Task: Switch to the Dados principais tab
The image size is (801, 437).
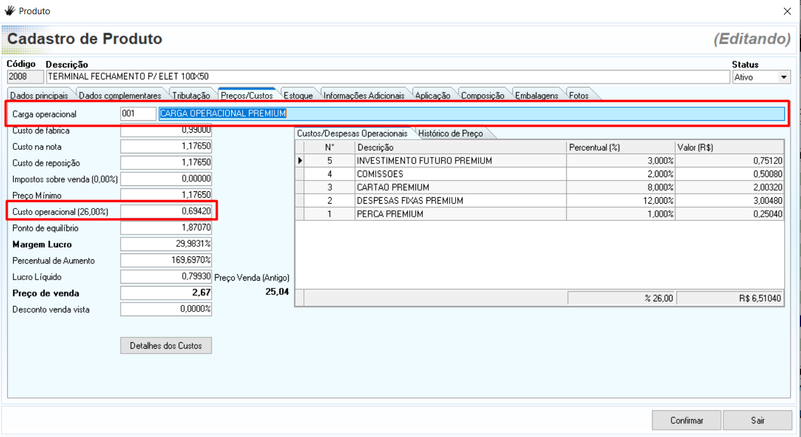Action: (39, 95)
